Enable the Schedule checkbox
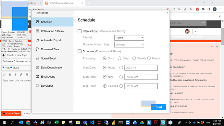 click(x=80, y=51)
